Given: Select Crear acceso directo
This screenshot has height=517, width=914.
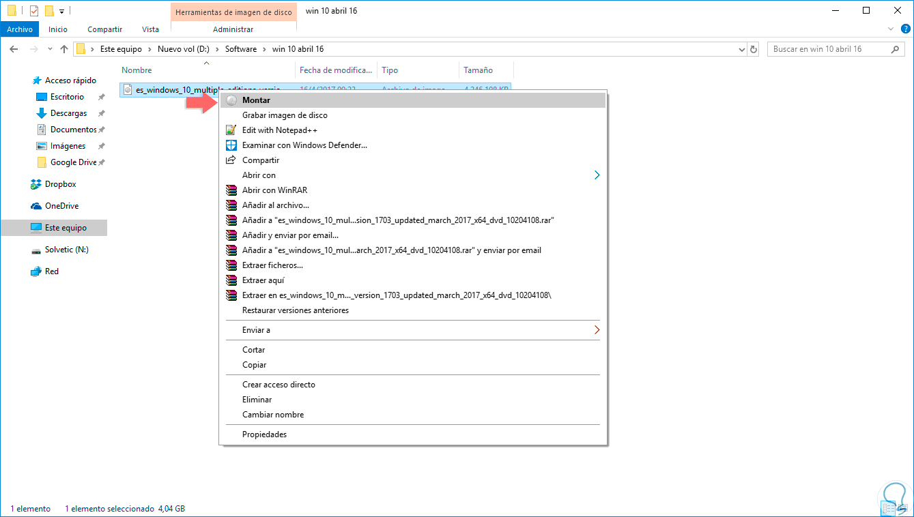Looking at the screenshot, I should [413, 385].
